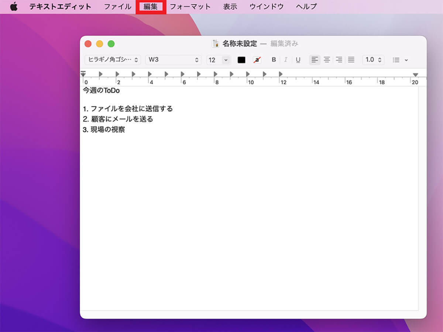Toggle bold formatting

pyautogui.click(x=274, y=60)
